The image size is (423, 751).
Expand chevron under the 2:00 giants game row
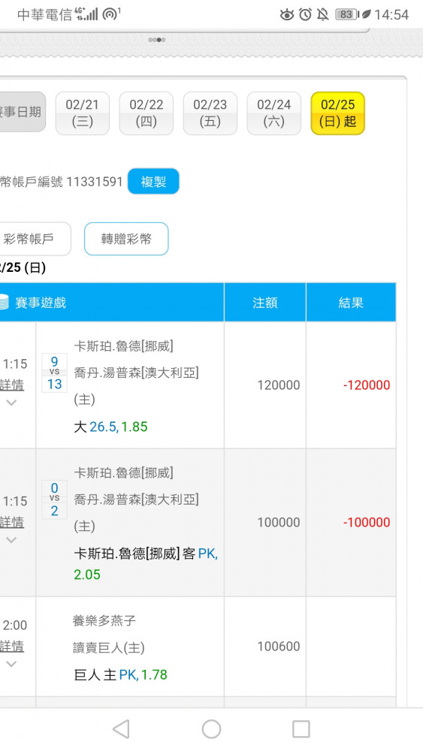(x=11, y=665)
